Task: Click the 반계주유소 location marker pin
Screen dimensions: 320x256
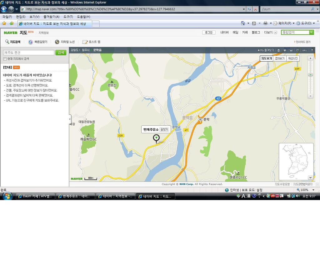Action: click(156, 138)
